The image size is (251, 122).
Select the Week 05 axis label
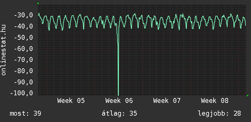71,100
